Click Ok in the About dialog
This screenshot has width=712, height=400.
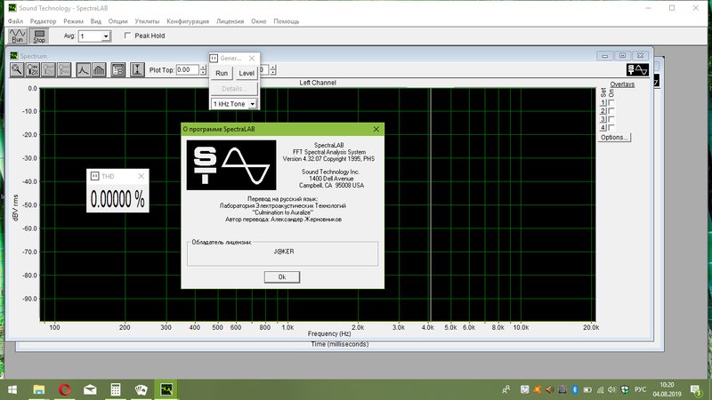(x=282, y=277)
